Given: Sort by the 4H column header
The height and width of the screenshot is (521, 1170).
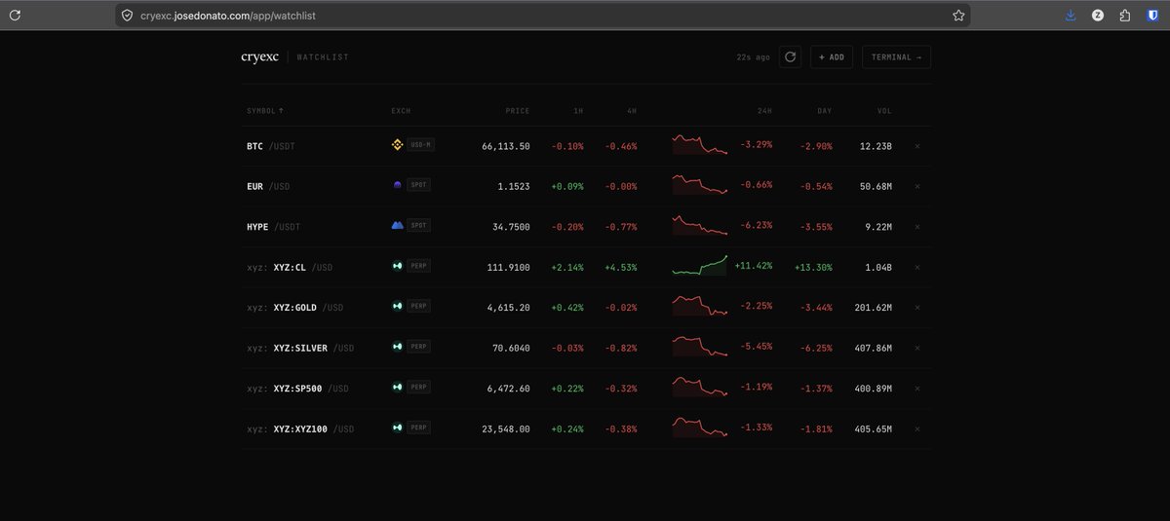Looking at the screenshot, I should point(632,111).
